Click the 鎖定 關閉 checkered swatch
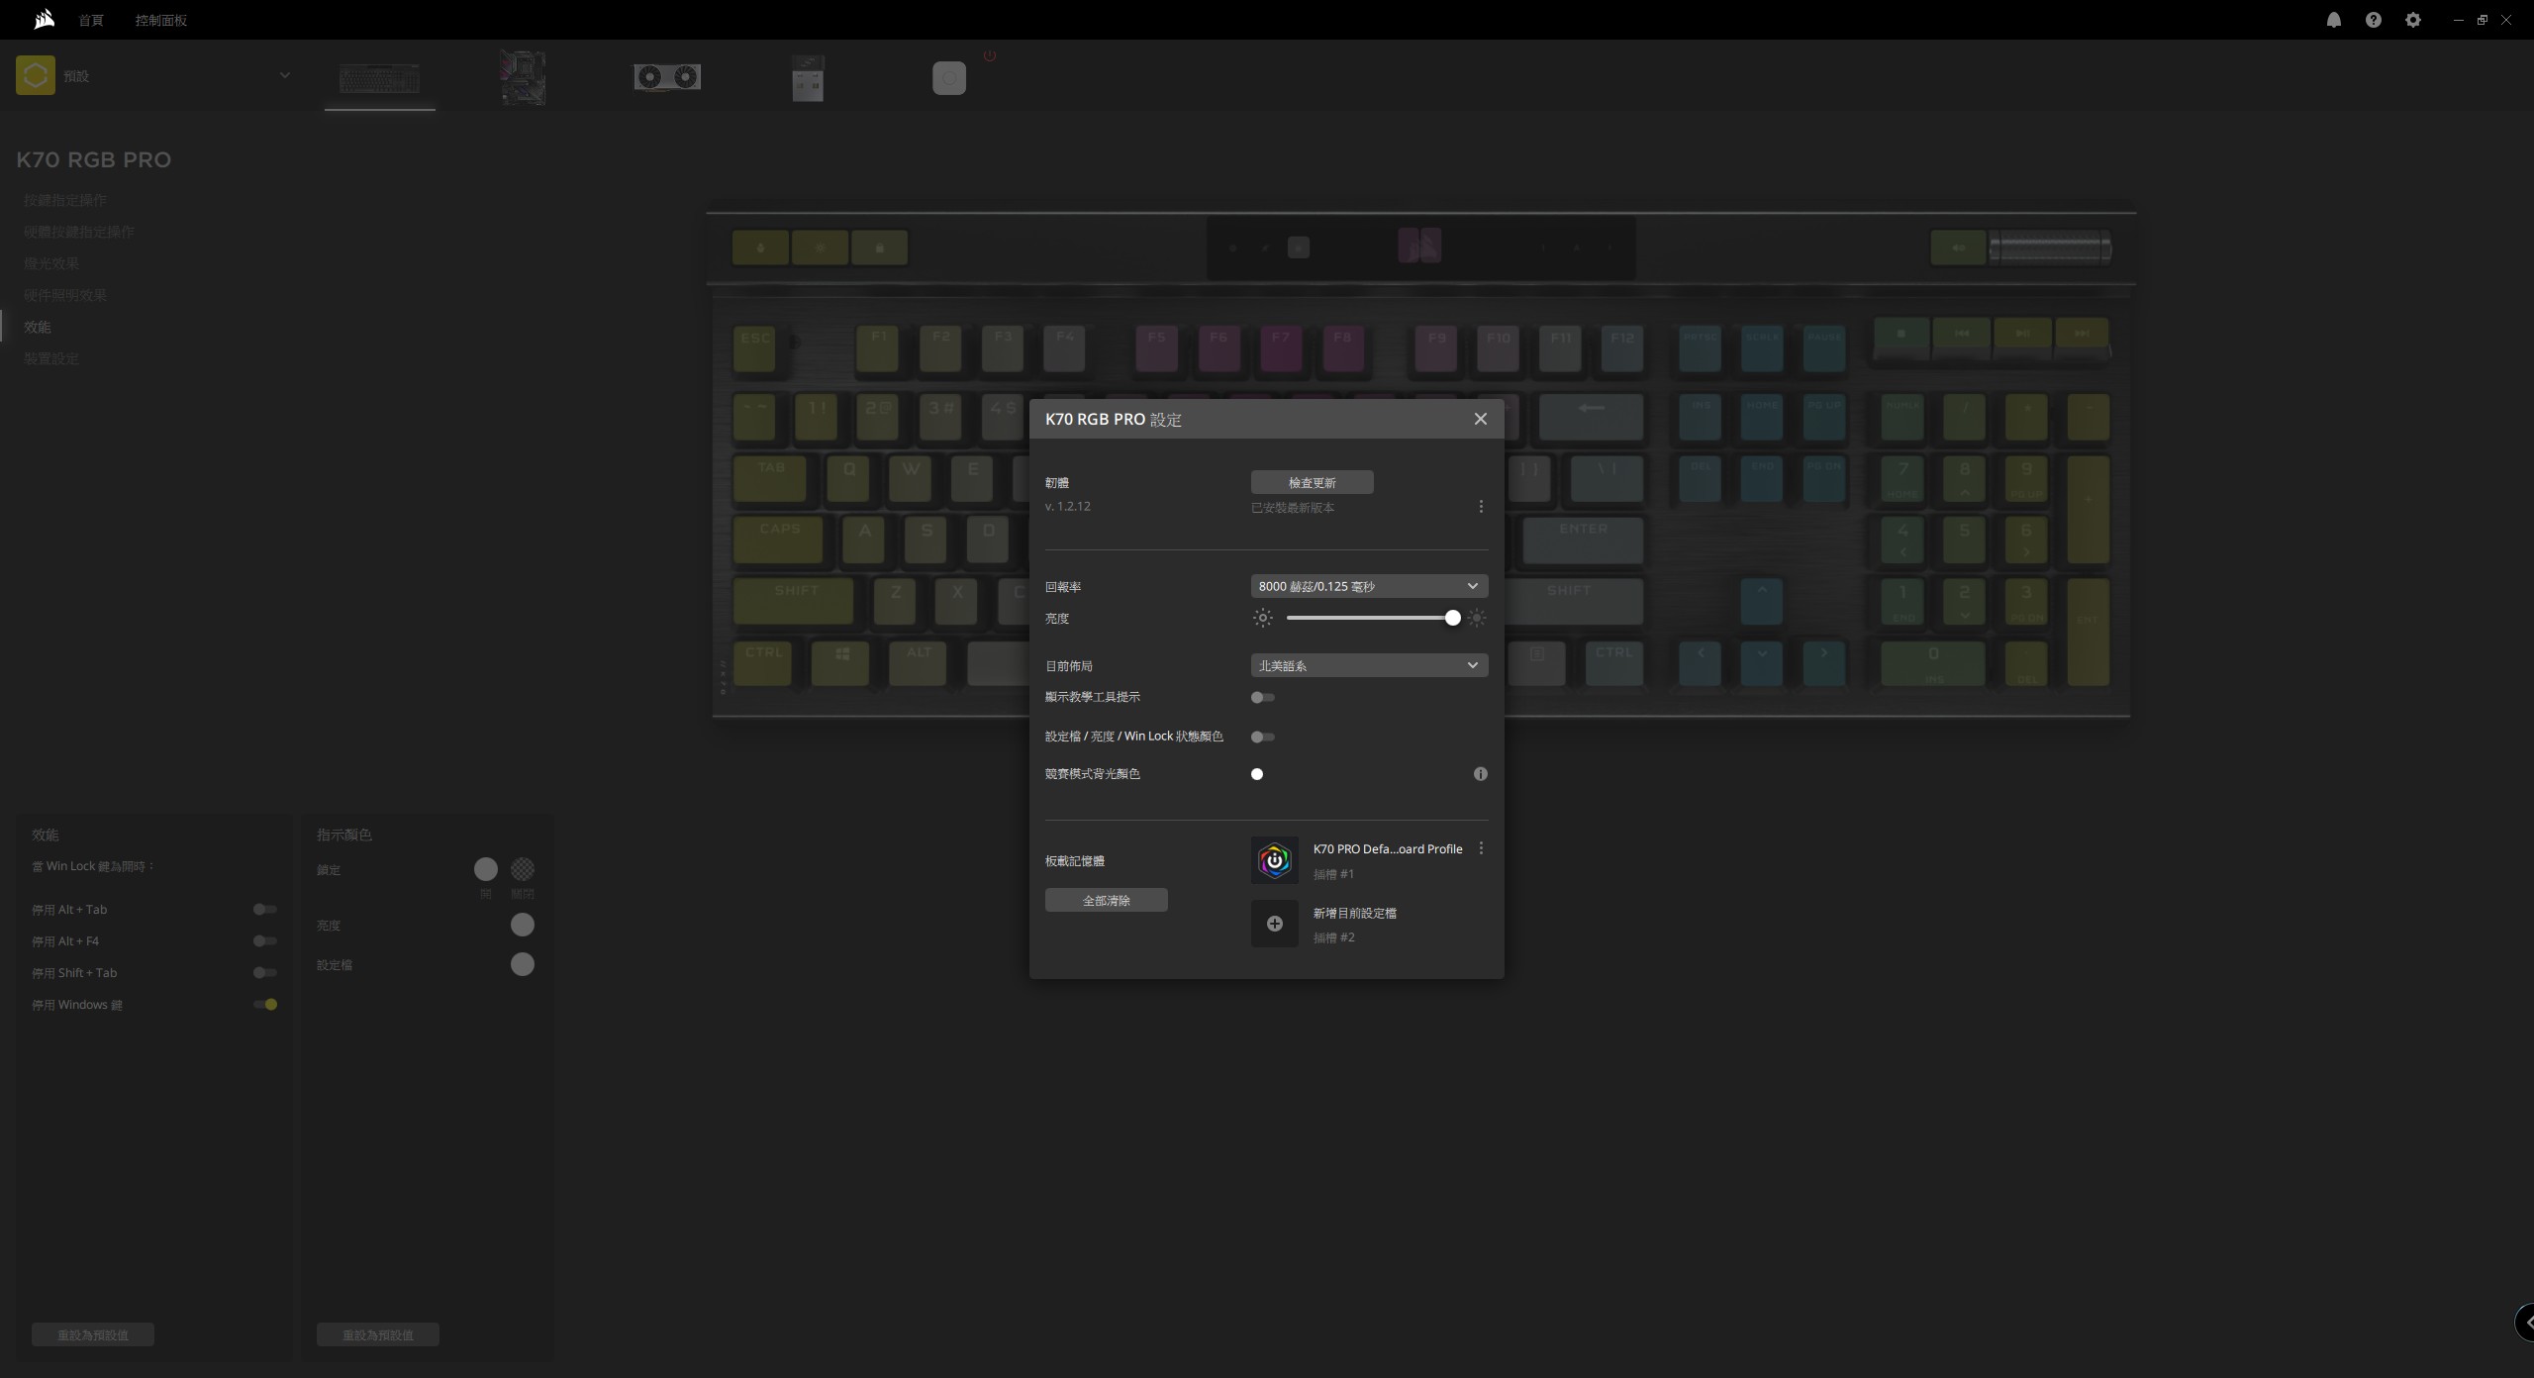The width and height of the screenshot is (2534, 1378). (523, 869)
